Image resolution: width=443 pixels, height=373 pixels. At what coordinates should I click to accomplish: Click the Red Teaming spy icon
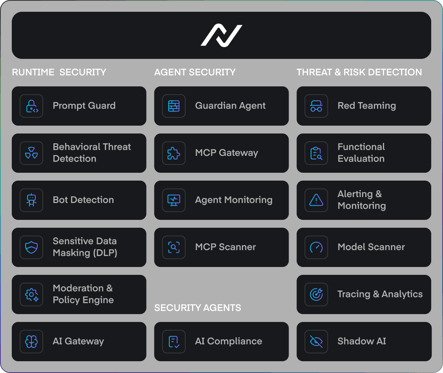point(316,106)
